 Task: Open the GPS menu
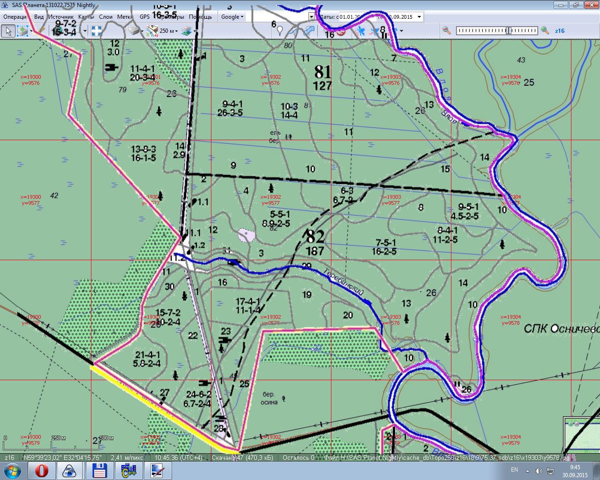[x=144, y=17]
